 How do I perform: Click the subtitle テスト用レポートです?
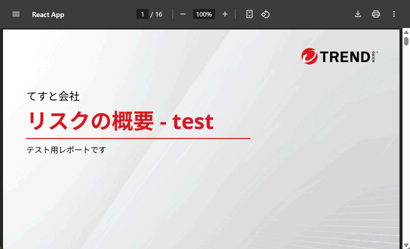[x=66, y=150]
